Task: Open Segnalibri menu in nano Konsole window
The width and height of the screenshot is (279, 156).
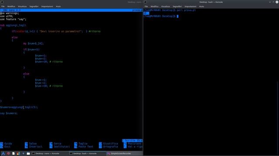Action: tap(34, 6)
